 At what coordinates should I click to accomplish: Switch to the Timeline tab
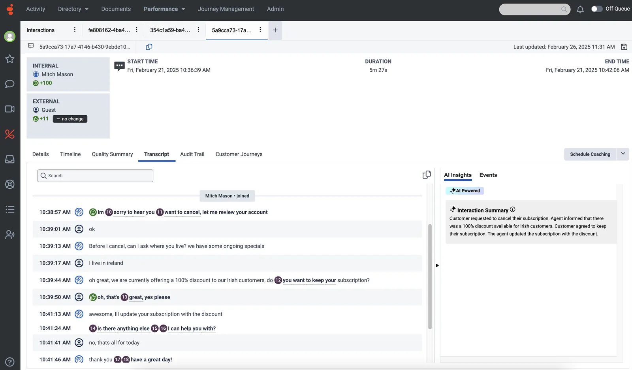[x=70, y=154]
